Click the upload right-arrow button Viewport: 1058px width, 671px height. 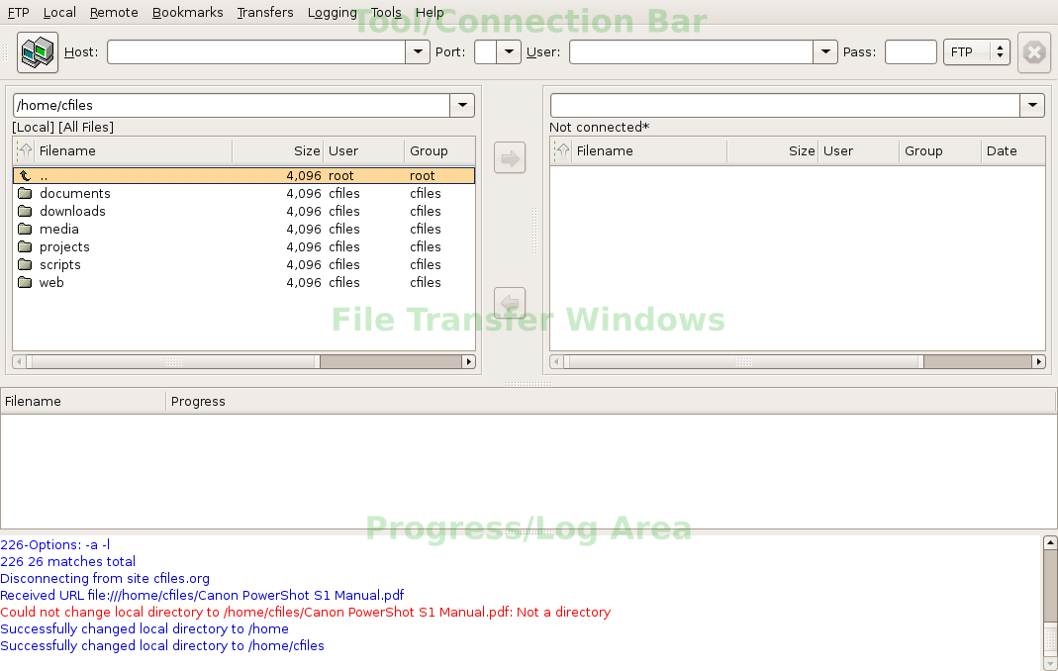(x=510, y=158)
